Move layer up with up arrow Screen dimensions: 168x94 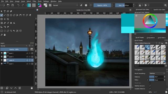[15, 88]
